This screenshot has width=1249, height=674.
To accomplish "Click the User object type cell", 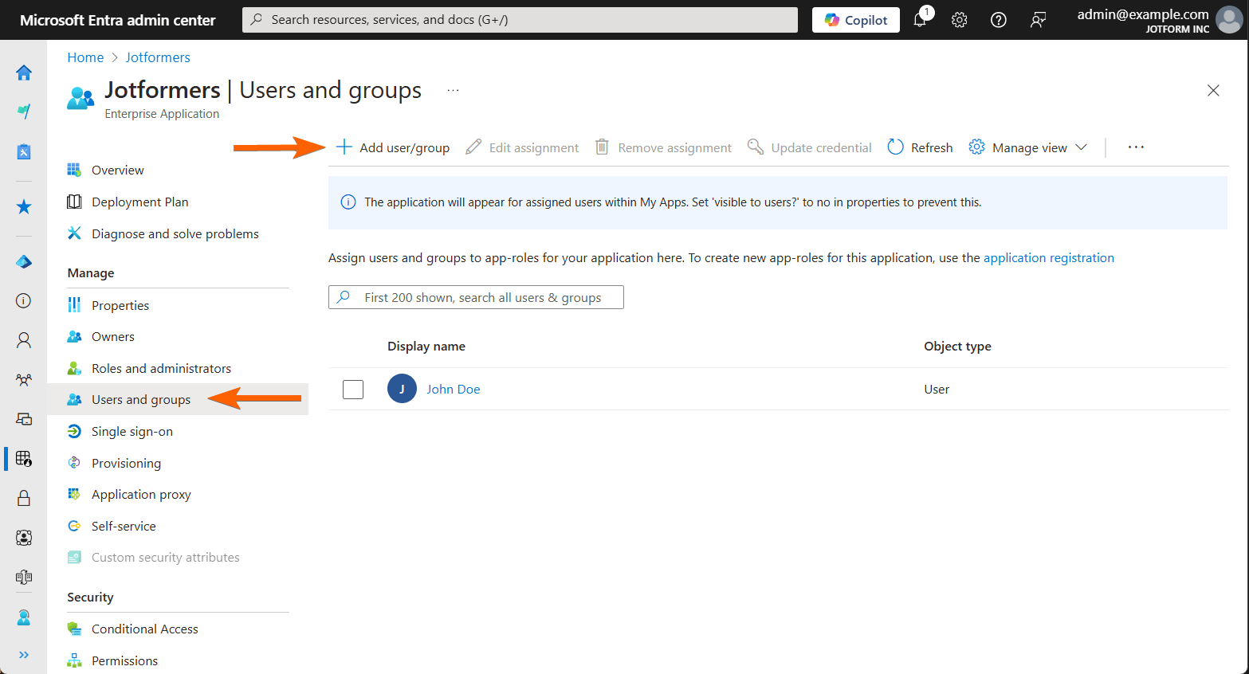I will tap(937, 389).
